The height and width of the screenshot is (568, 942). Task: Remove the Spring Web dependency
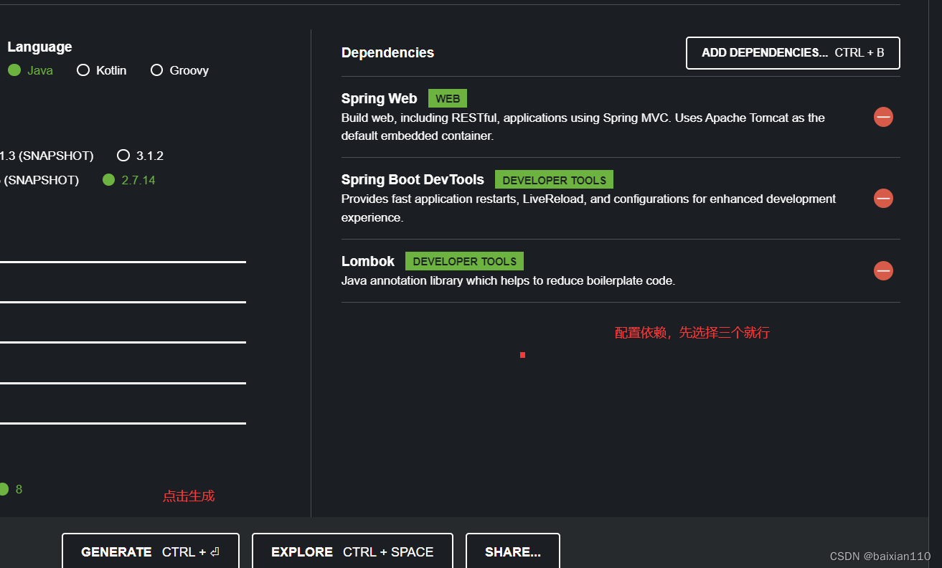(x=883, y=117)
